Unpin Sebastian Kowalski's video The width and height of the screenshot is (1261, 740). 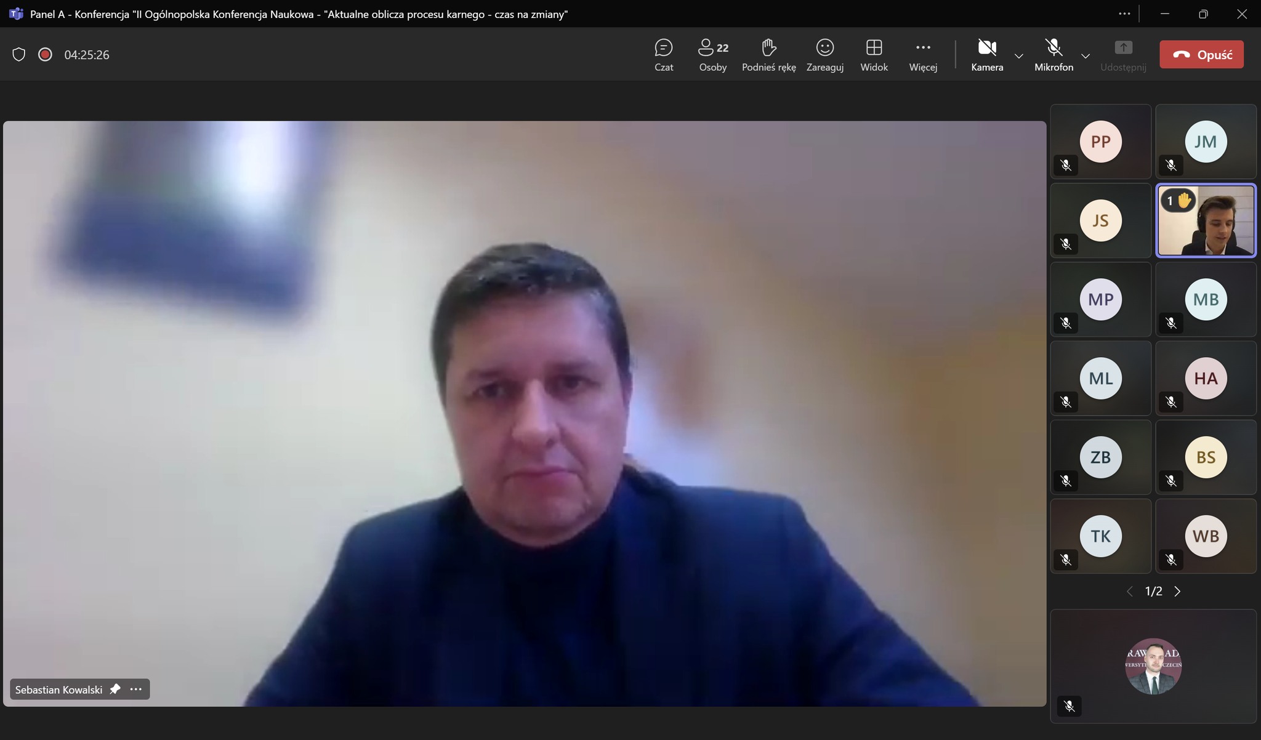(x=115, y=689)
